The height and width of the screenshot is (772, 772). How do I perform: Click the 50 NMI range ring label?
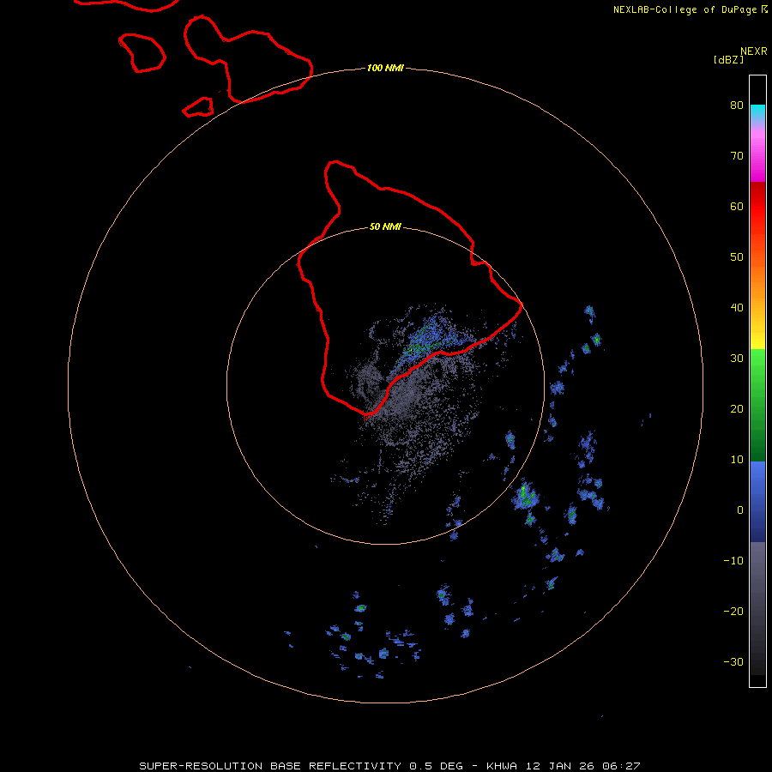[x=385, y=227]
